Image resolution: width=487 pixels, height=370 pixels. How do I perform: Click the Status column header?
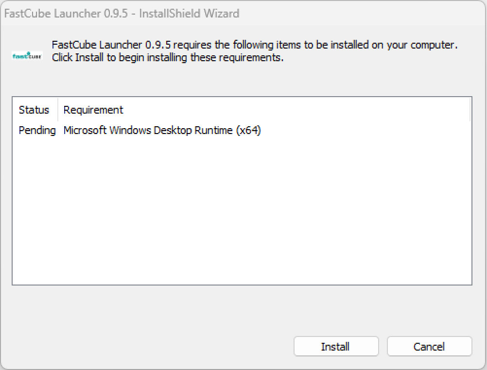(34, 110)
